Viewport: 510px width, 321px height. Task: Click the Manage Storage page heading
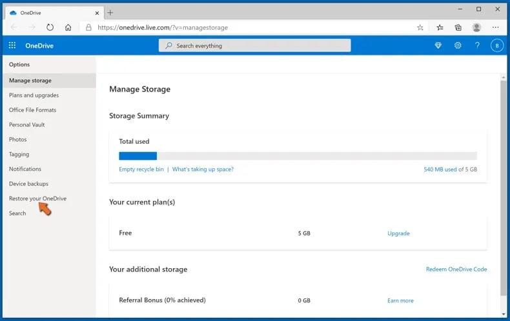pyautogui.click(x=139, y=90)
